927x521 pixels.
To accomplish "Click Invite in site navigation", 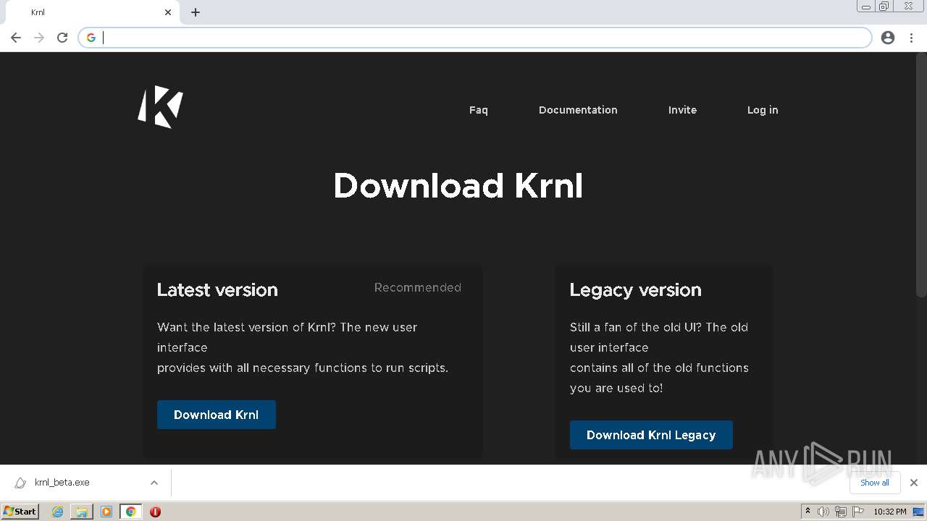I will pos(682,110).
